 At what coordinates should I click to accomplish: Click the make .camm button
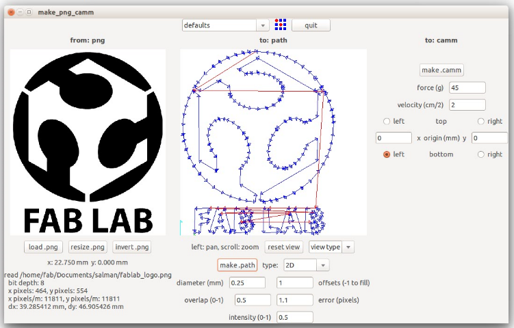point(441,70)
